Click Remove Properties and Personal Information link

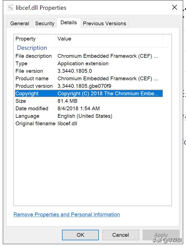pyautogui.click(x=67, y=214)
